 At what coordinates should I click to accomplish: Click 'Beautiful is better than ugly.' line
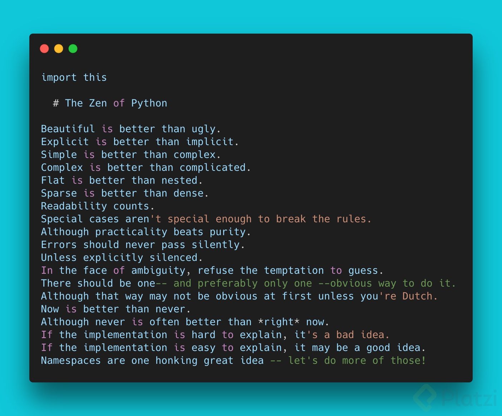click(131, 129)
